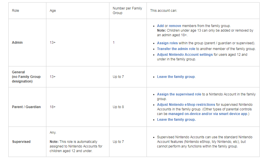The image size is (262, 161).
Task: Open 'Assign the supervised role' link
Action: (179, 94)
